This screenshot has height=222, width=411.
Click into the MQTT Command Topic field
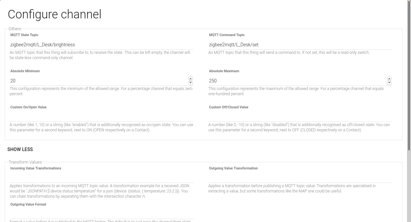pyautogui.click(x=300, y=45)
